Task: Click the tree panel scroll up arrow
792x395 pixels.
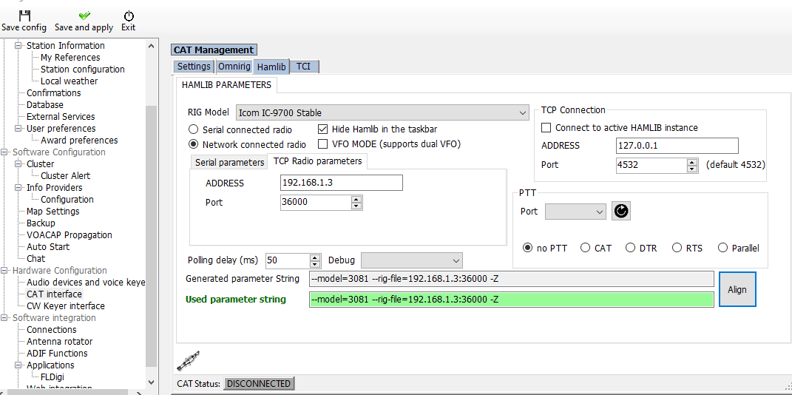Action: coord(151,46)
